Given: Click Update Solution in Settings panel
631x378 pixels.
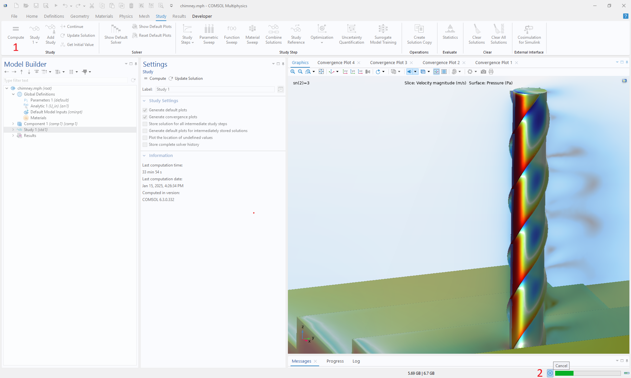Looking at the screenshot, I should point(186,78).
